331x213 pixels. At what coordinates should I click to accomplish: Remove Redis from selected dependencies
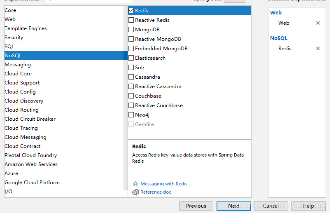318,49
